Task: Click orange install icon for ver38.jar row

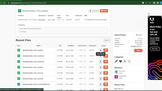Action: (x=106, y=67)
